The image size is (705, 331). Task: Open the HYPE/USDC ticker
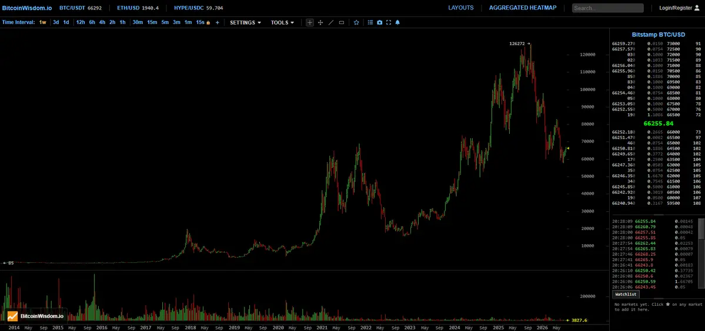198,8
